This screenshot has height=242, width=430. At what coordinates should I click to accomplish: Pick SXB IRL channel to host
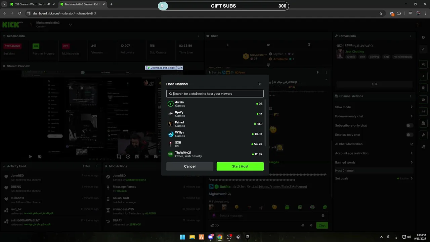coord(215,144)
